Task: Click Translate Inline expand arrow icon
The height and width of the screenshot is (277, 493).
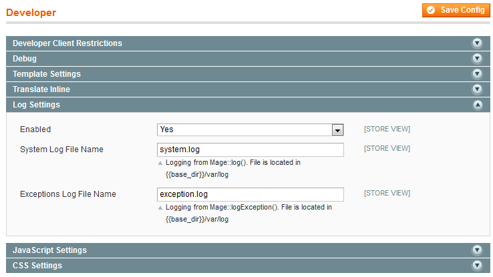Action: [x=477, y=89]
